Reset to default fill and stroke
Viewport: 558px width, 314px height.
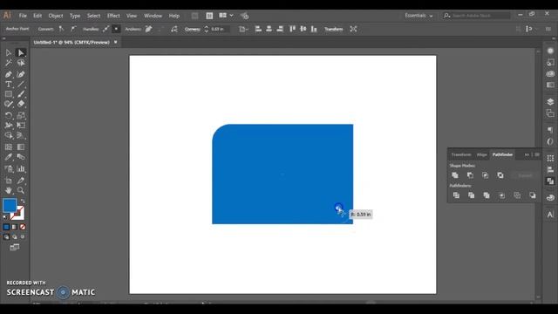[5, 217]
